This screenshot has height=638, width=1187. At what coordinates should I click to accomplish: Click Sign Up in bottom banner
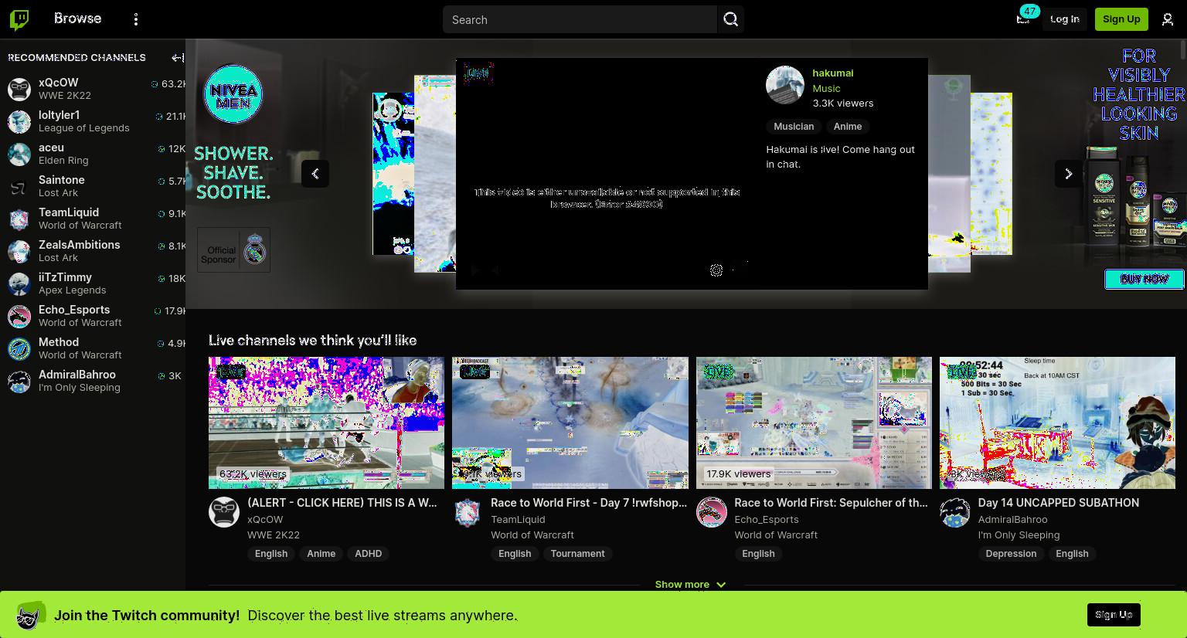pyautogui.click(x=1114, y=615)
